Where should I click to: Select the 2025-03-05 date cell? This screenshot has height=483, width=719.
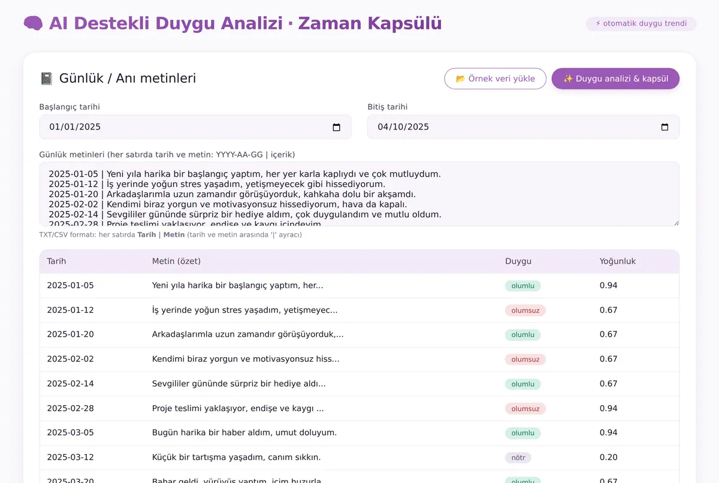(x=71, y=433)
